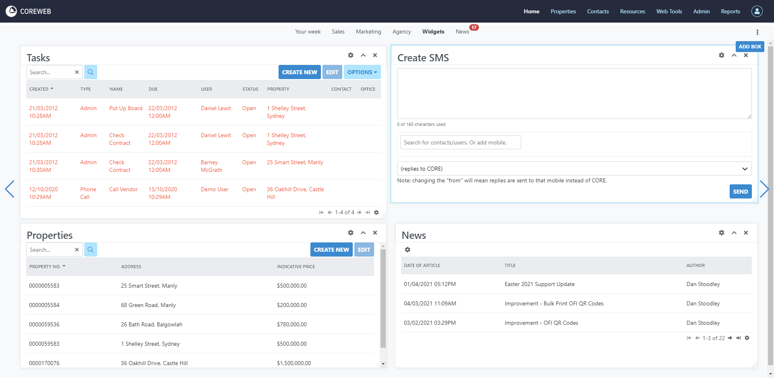Click the Tasks search magnifier icon
774x378 pixels.
tap(91, 72)
